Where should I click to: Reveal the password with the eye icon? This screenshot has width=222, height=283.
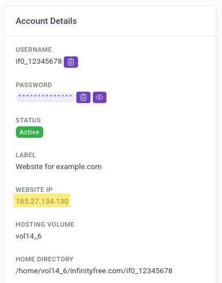pos(100,97)
